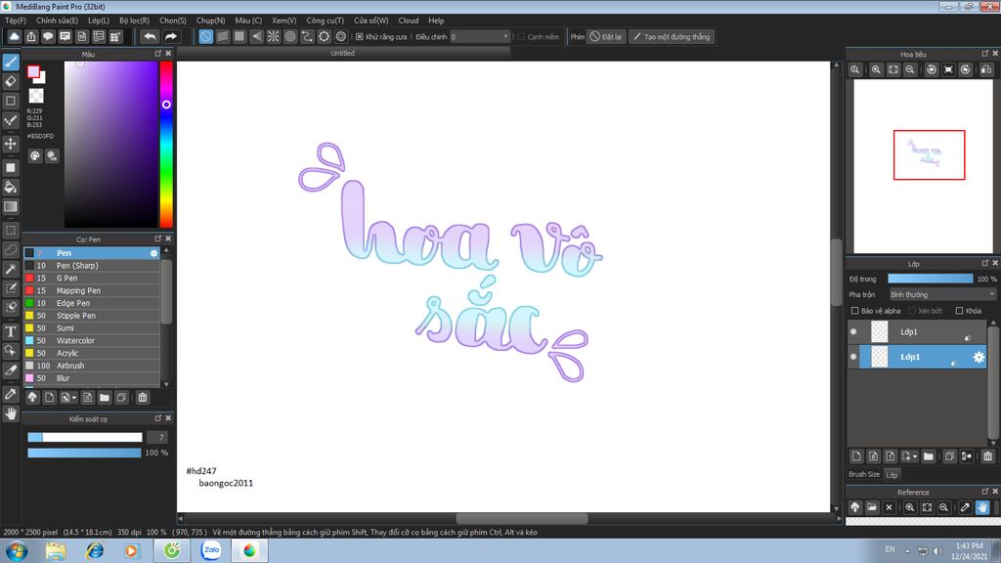Click the layer Độ trong opacity slider

click(931, 279)
